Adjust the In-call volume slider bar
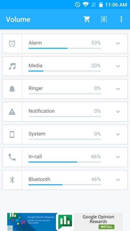Screen dimensions: 130x231 (65, 162)
